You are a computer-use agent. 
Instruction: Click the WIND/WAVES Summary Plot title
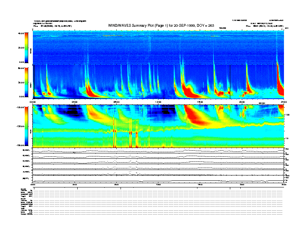click(x=161, y=26)
